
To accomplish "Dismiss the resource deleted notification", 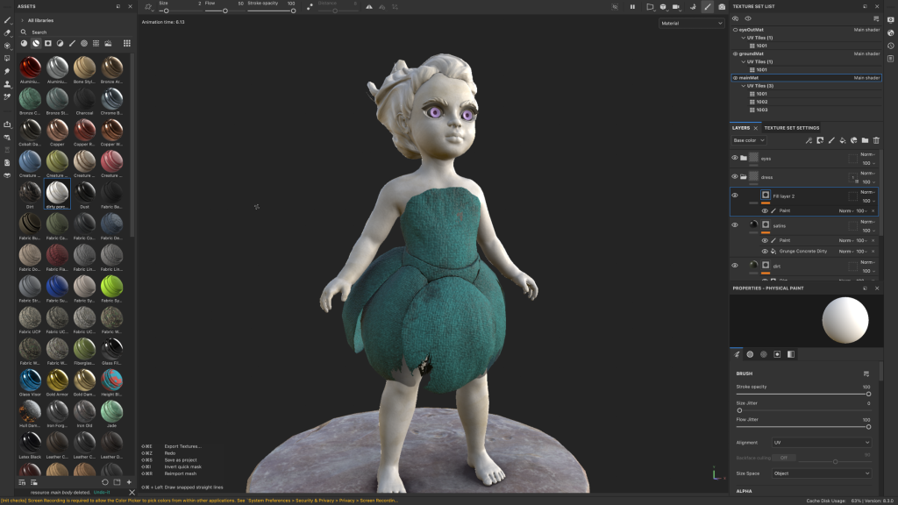I will pyautogui.click(x=132, y=493).
